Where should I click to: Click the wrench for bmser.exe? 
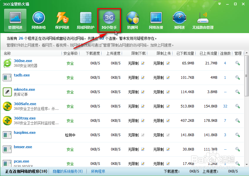pyautogui.click(x=238, y=149)
